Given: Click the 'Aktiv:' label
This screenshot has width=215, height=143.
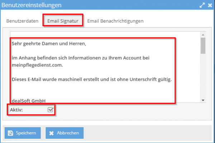Looking at the screenshot, I should pyautogui.click(x=16, y=110).
